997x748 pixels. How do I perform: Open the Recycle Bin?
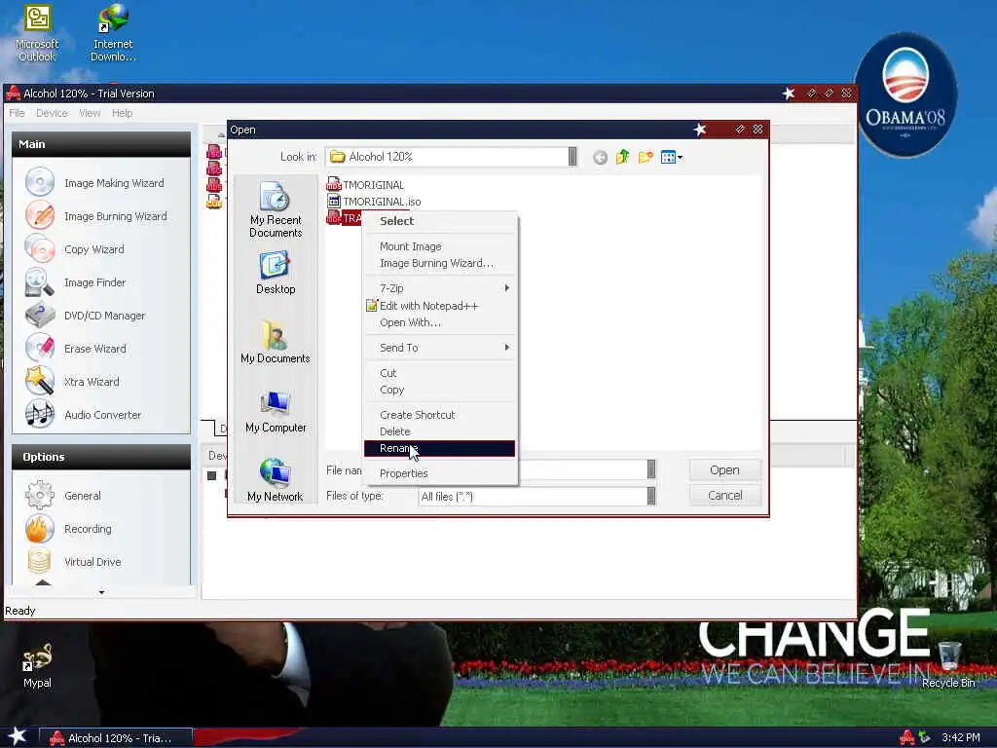(x=948, y=665)
